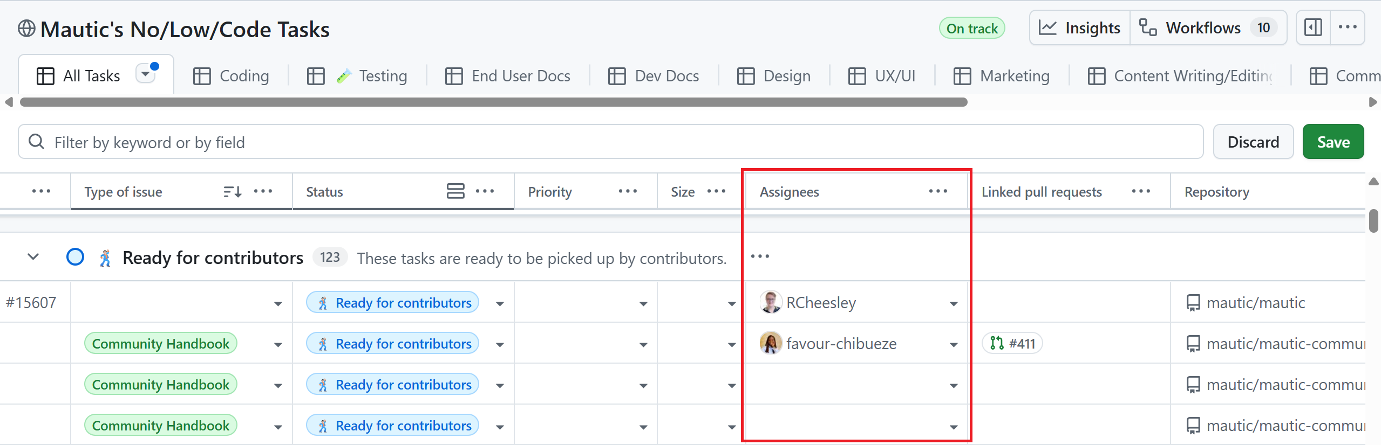Click the Workflows count badge 10
The height and width of the screenshot is (445, 1381).
(1263, 28)
